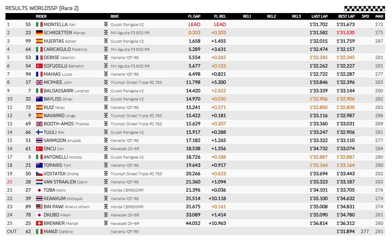Select rider name BALDASSARRI Lorenzo
The image size is (392, 240).
click(66, 91)
